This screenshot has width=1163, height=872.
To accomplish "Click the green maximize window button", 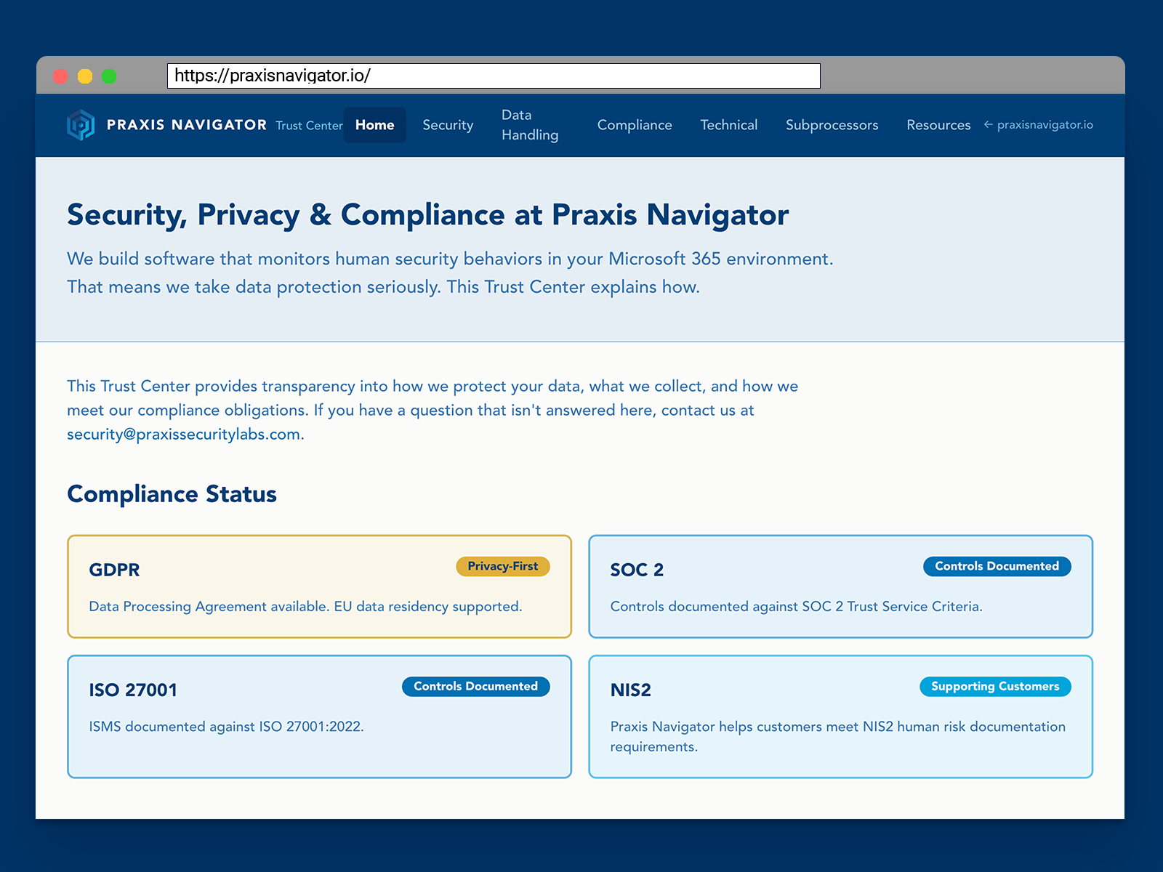I will [x=109, y=76].
